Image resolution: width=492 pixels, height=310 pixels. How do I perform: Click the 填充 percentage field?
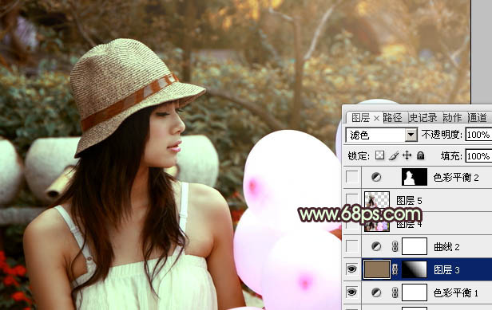(x=478, y=155)
